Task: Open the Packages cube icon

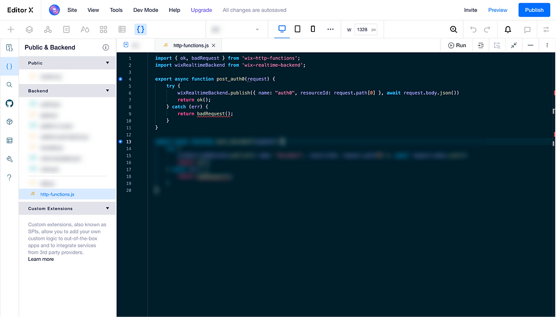Action: (9, 121)
